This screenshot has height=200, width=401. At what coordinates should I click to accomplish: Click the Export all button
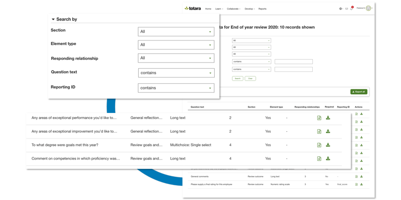(359, 92)
